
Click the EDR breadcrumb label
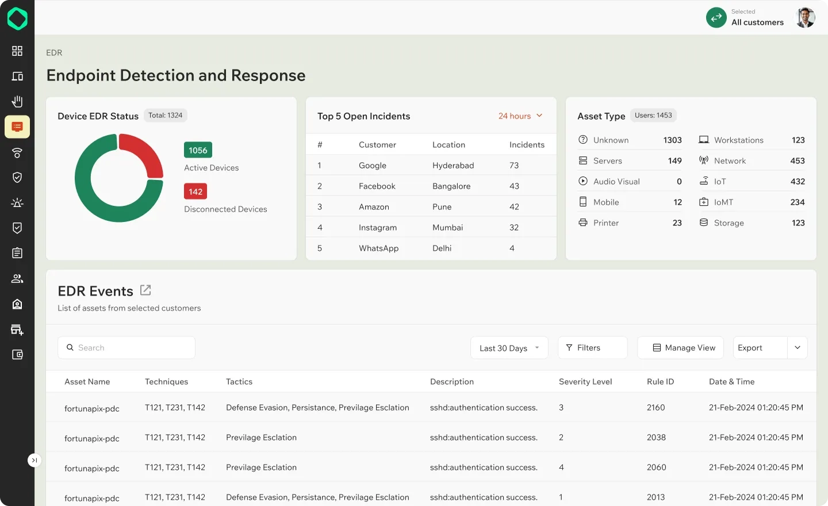click(54, 52)
